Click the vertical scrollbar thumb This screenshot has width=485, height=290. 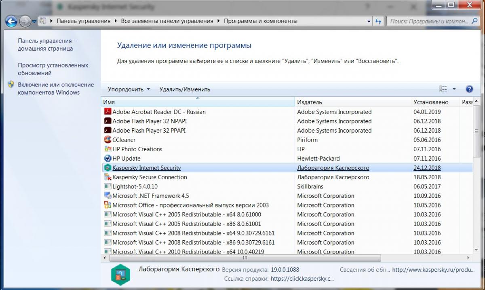477,132
